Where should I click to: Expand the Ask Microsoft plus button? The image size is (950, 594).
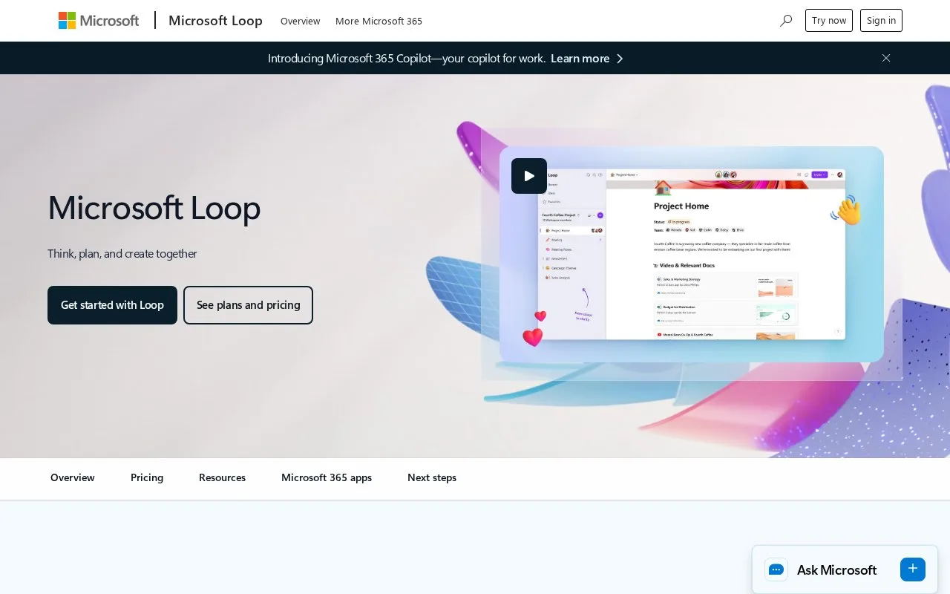[913, 569]
